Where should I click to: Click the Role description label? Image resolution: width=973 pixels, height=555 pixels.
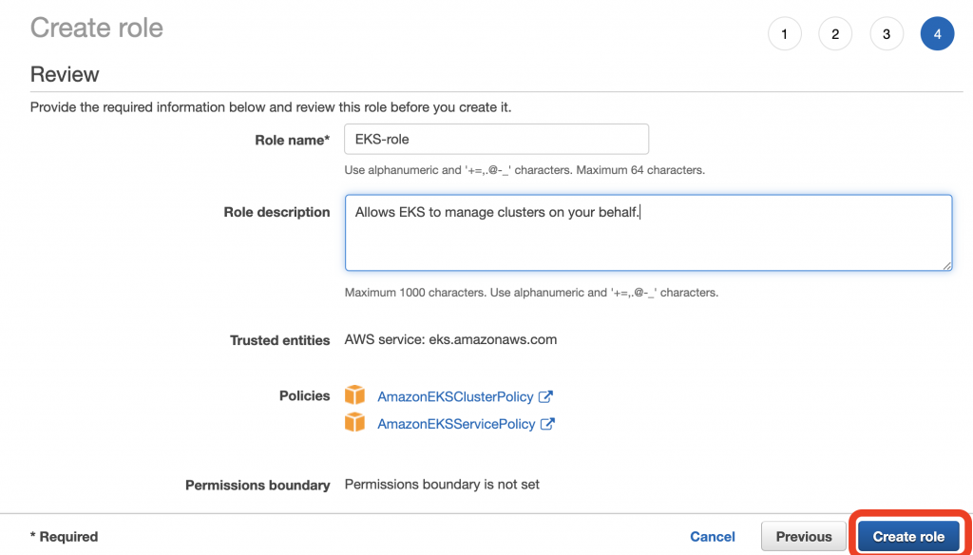tap(277, 212)
